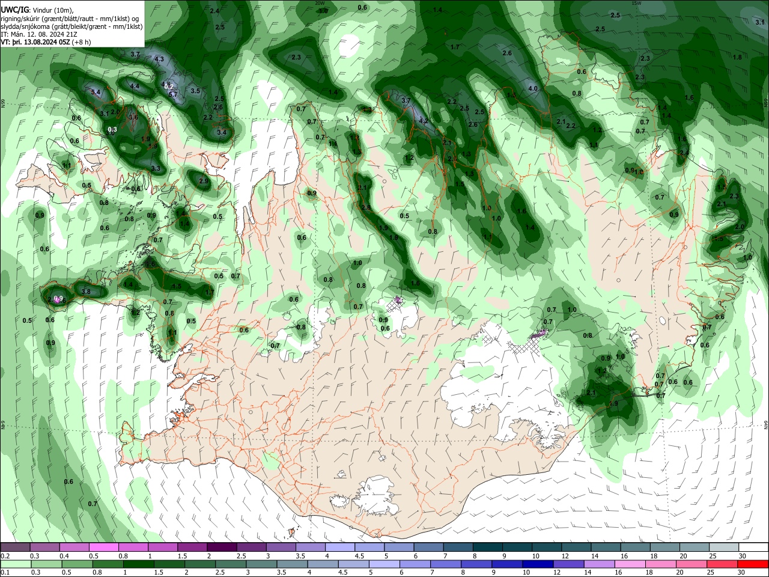Pick the darkest purple swatch labeled 2 in upper legend
The height and width of the screenshot is (577, 769).
point(222,547)
